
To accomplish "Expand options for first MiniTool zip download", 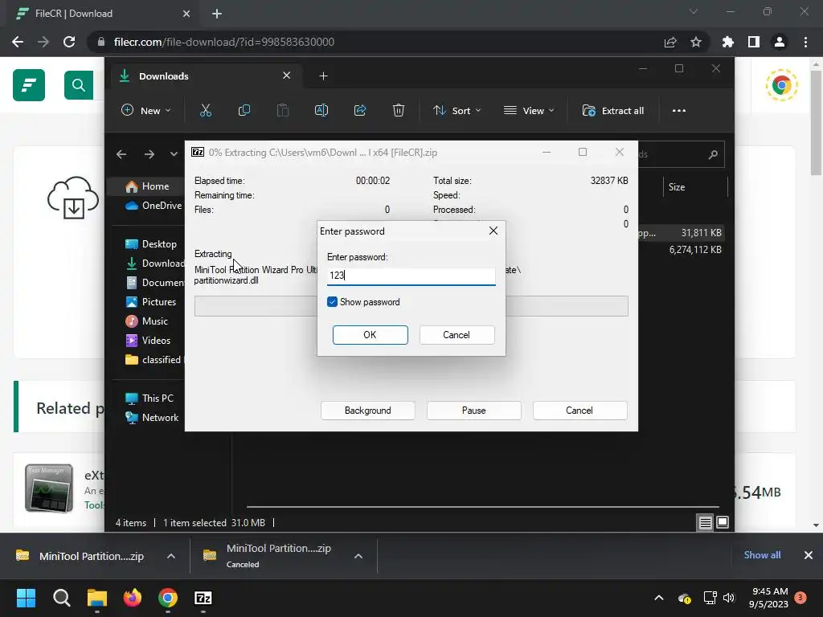I will [171, 556].
